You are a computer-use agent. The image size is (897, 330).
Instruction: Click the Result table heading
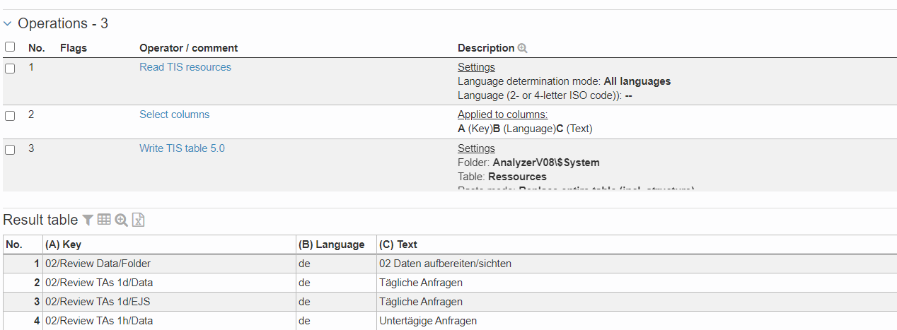point(40,220)
